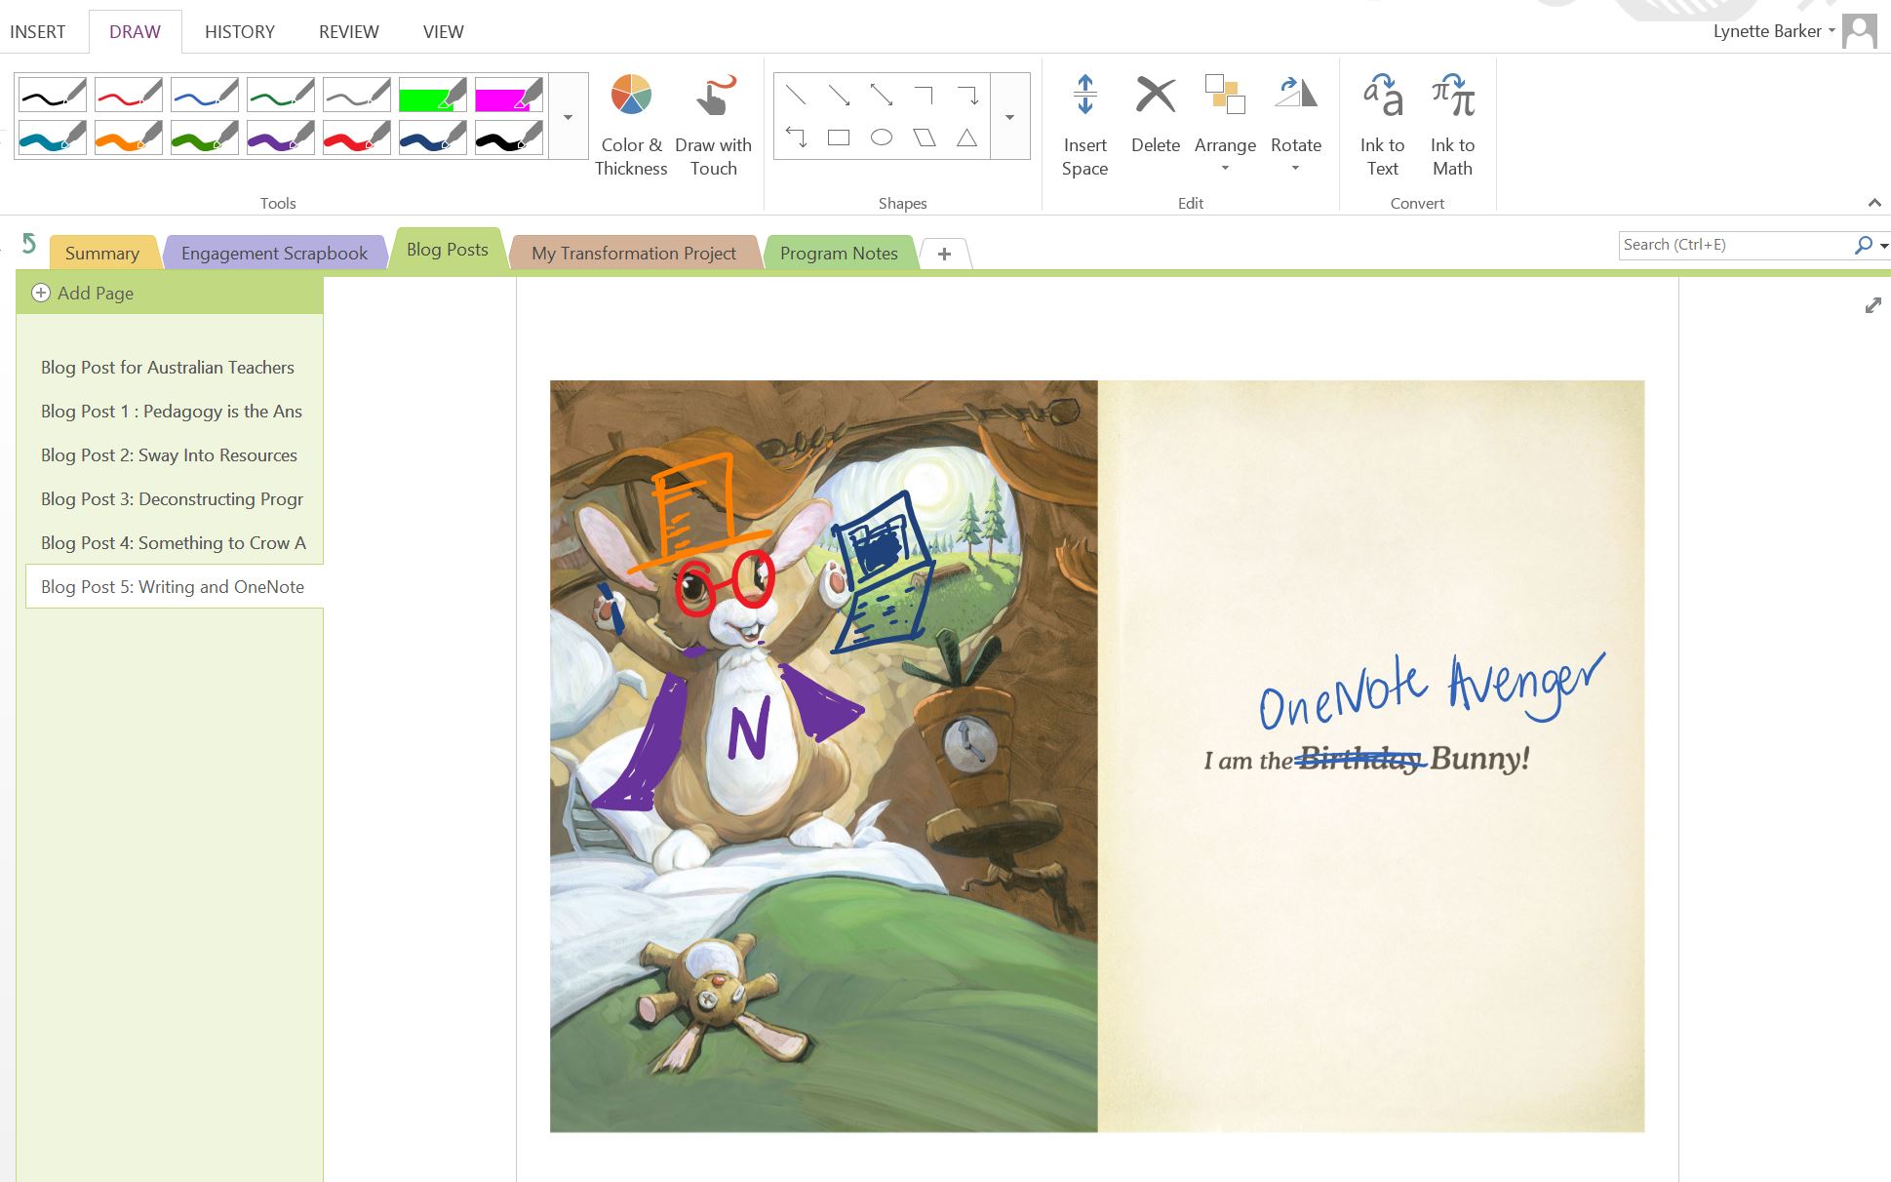Open the DRAW ribbon tab
Image resolution: width=1891 pixels, height=1182 pixels.
coord(135,32)
